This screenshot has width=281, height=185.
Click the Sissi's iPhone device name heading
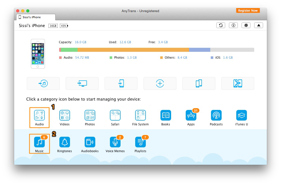coord(32,26)
